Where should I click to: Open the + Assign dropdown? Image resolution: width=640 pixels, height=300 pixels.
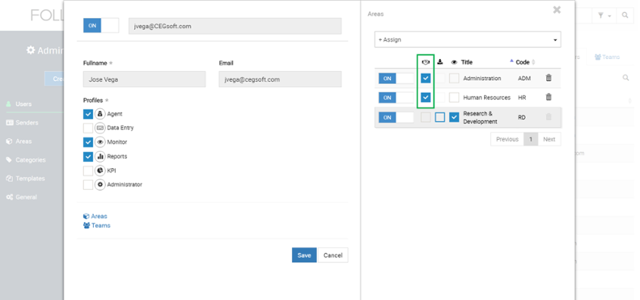[468, 39]
